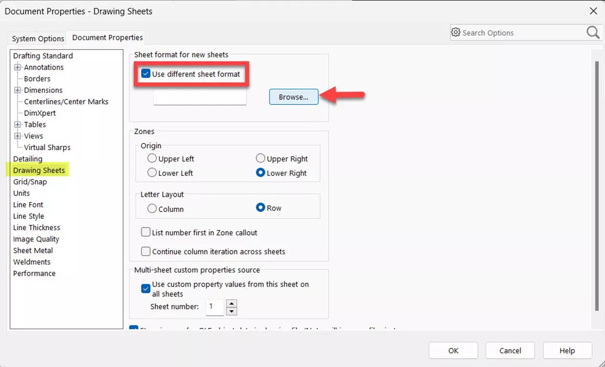Uncheck Use different sheet format

pos(146,73)
